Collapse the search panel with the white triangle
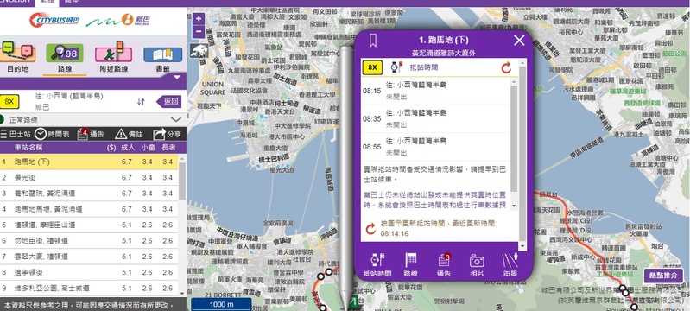This screenshot has width=690, height=311. tap(177, 77)
